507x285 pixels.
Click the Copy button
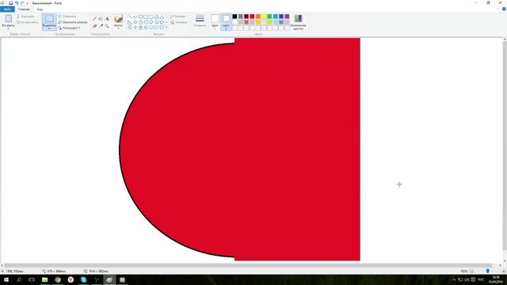27,22
